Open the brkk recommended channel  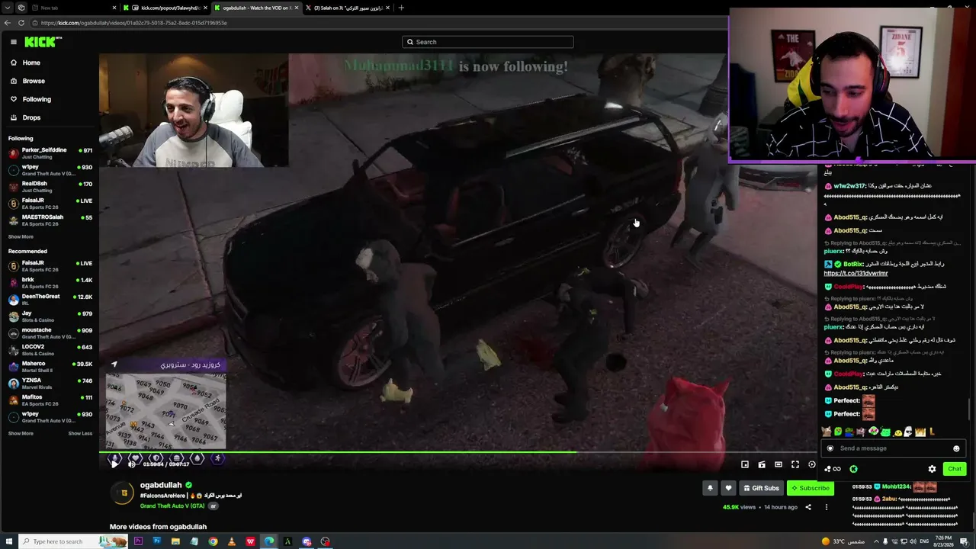[50, 283]
